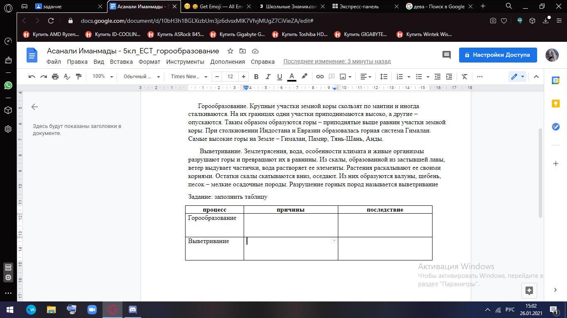Click the Undo arrow in the toolbar
Image resolution: width=567 pixels, height=318 pixels.
pos(32,77)
